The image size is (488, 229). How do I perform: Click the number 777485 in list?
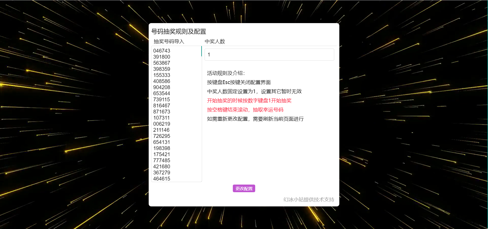[162, 160]
